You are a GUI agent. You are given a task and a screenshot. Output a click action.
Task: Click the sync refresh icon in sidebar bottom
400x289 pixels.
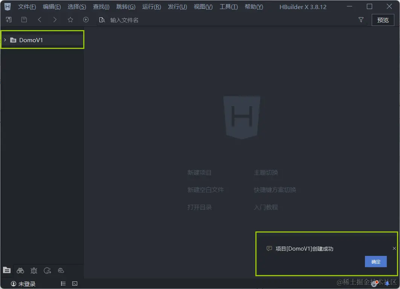[x=47, y=271]
